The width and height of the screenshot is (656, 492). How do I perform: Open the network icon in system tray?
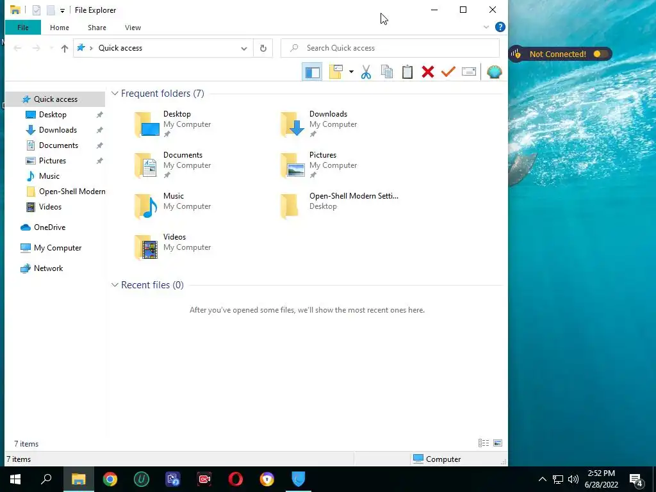[x=558, y=479]
